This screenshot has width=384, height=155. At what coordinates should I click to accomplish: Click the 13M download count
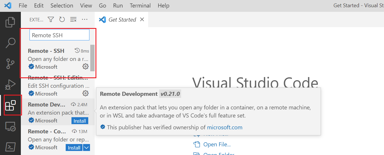[83, 131]
